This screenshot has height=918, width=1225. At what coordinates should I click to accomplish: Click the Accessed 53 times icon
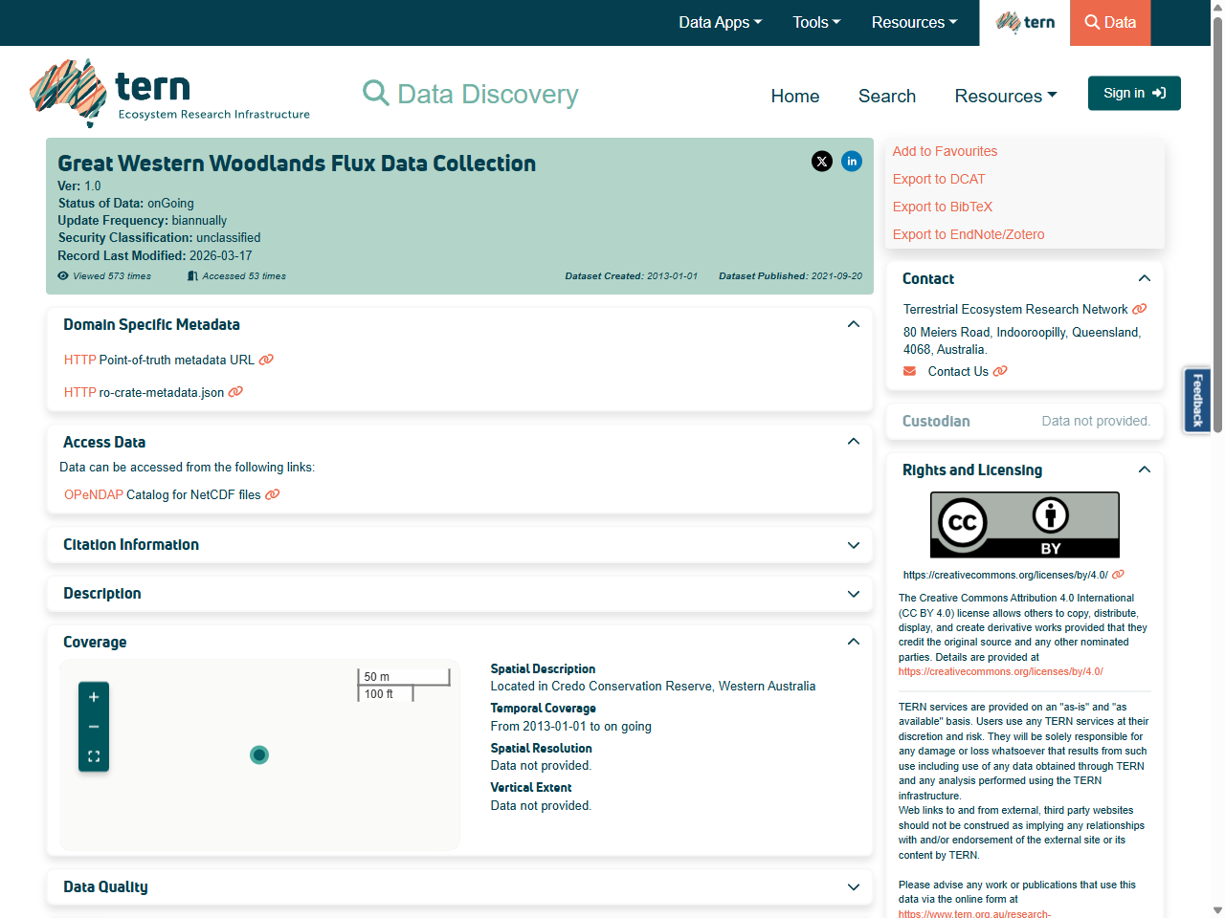tap(192, 275)
